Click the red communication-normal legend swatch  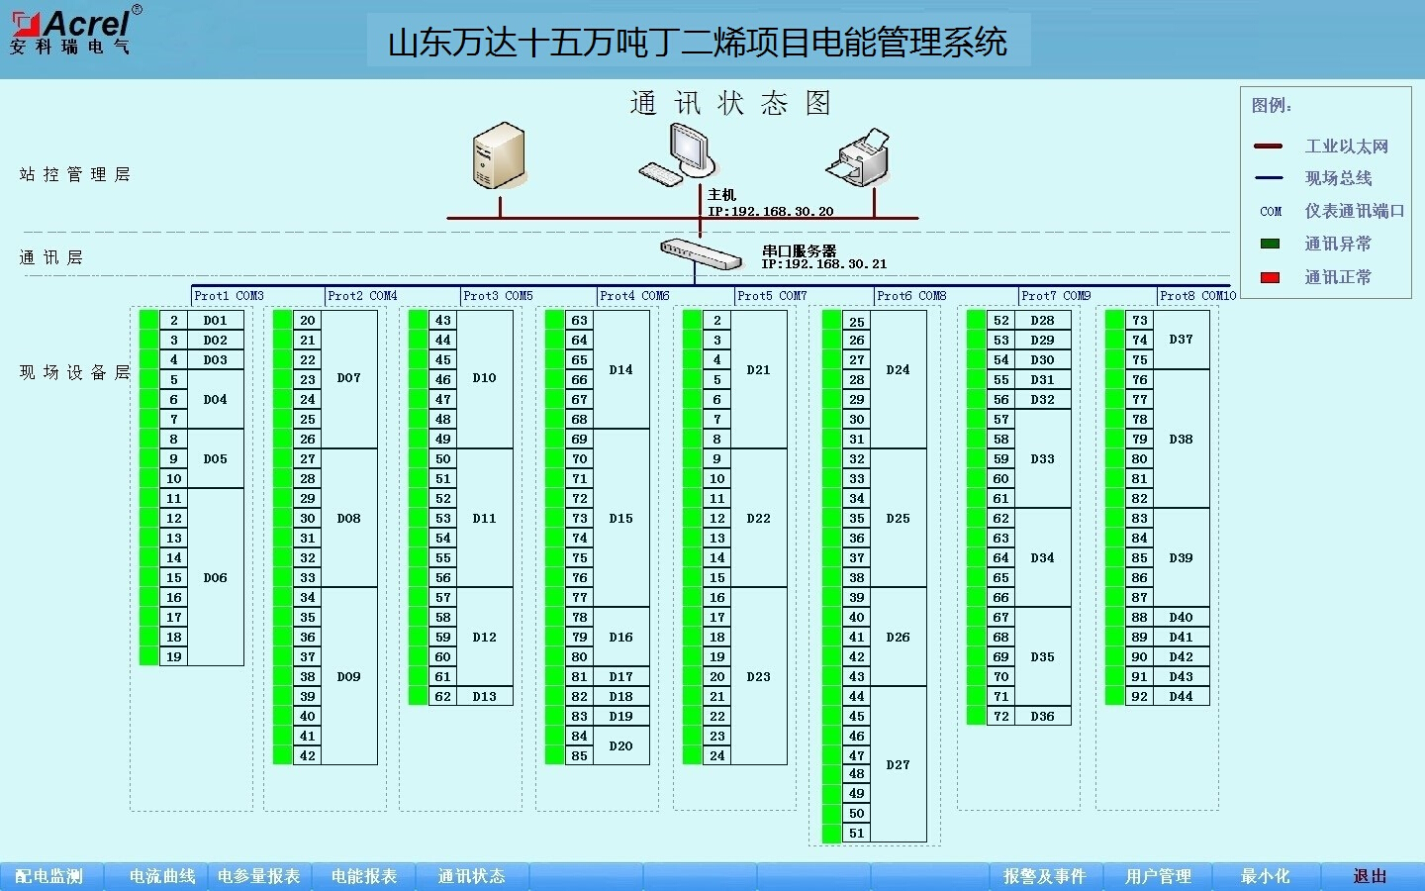point(1270,277)
